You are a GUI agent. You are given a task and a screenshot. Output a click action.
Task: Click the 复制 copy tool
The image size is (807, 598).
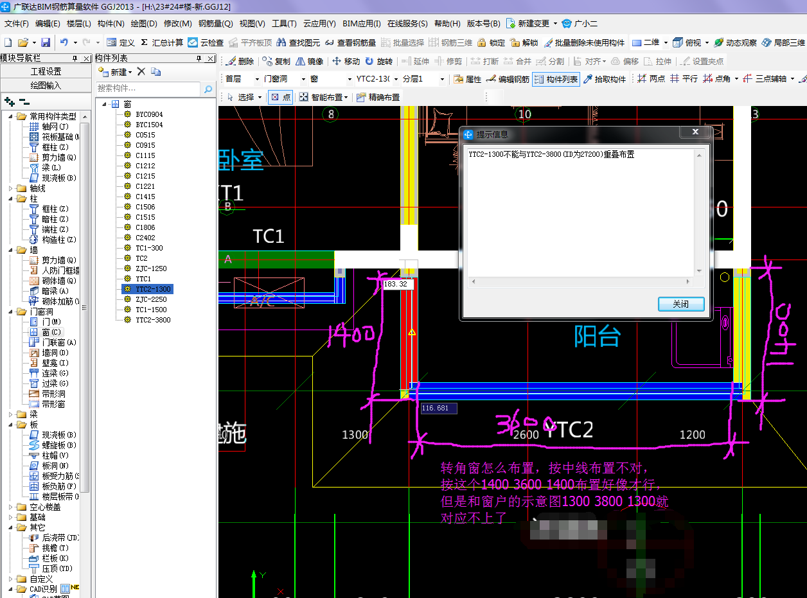point(276,61)
